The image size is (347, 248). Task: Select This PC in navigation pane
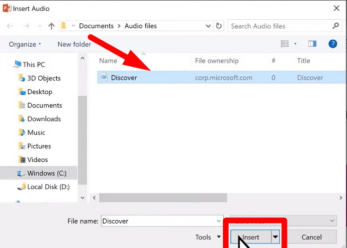[x=34, y=64]
